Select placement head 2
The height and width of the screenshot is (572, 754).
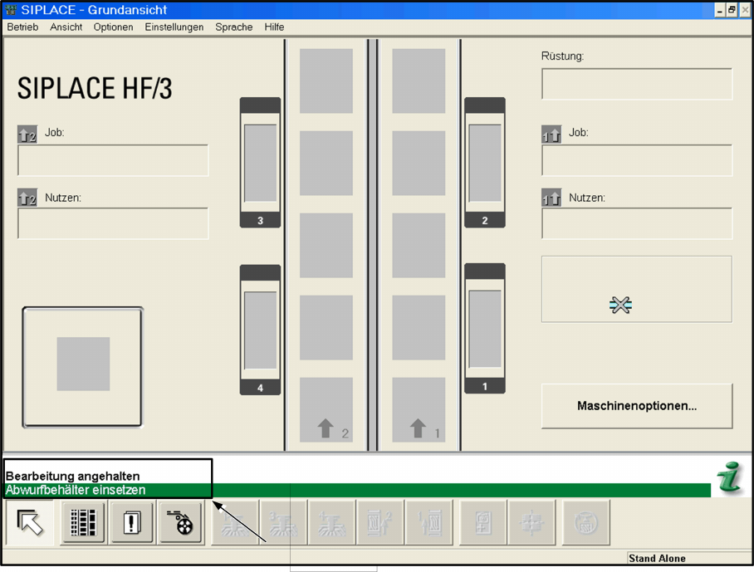484,163
